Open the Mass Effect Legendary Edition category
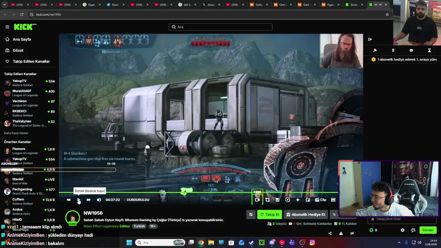Screen dimensions: 441x248 (107, 226)
